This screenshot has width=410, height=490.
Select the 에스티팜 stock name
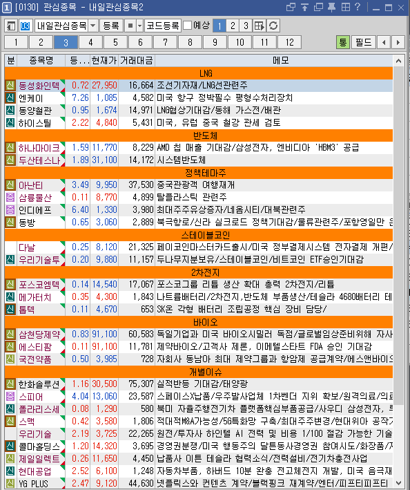point(35,346)
